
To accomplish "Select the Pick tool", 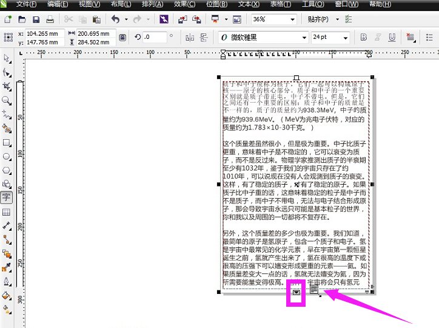I will coord(7,59).
